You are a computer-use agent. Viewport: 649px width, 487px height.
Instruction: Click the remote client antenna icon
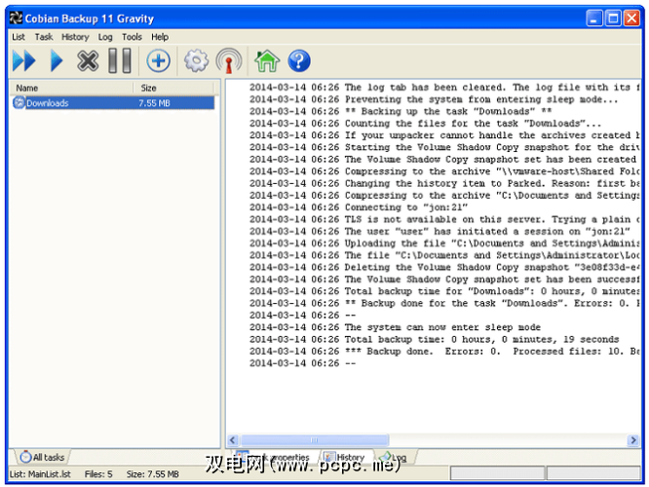point(229,60)
